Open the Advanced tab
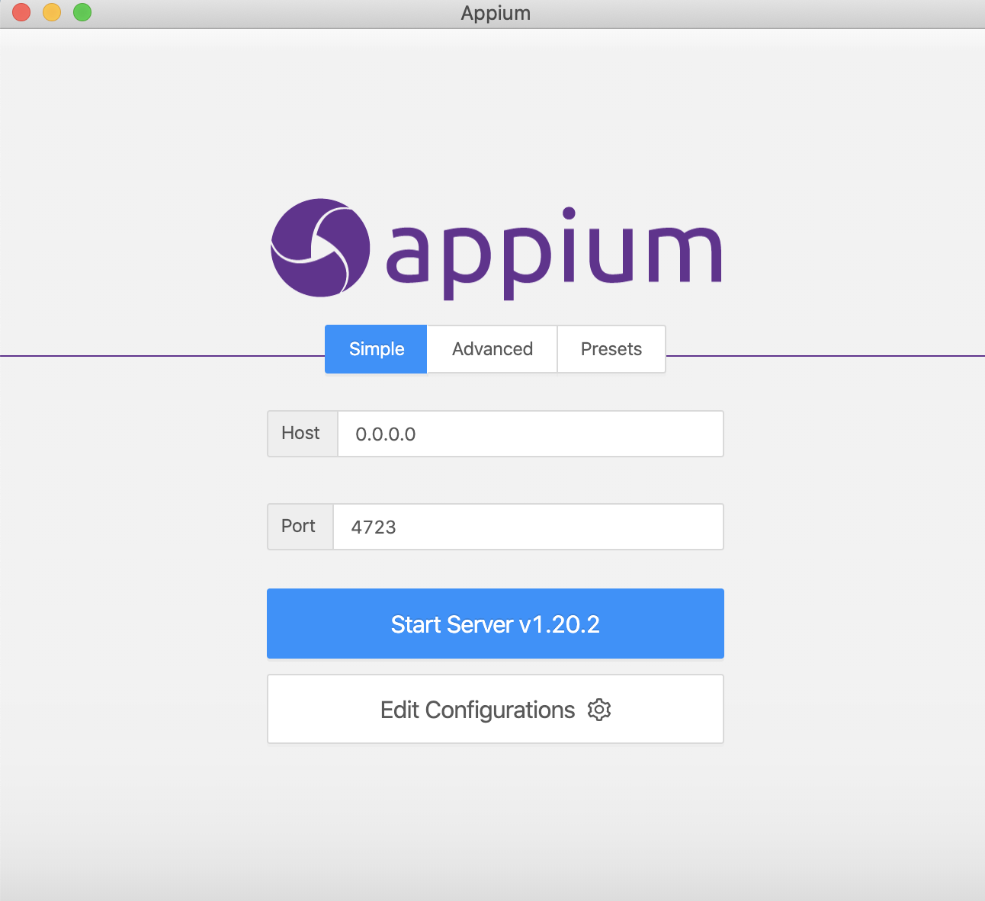 point(492,349)
